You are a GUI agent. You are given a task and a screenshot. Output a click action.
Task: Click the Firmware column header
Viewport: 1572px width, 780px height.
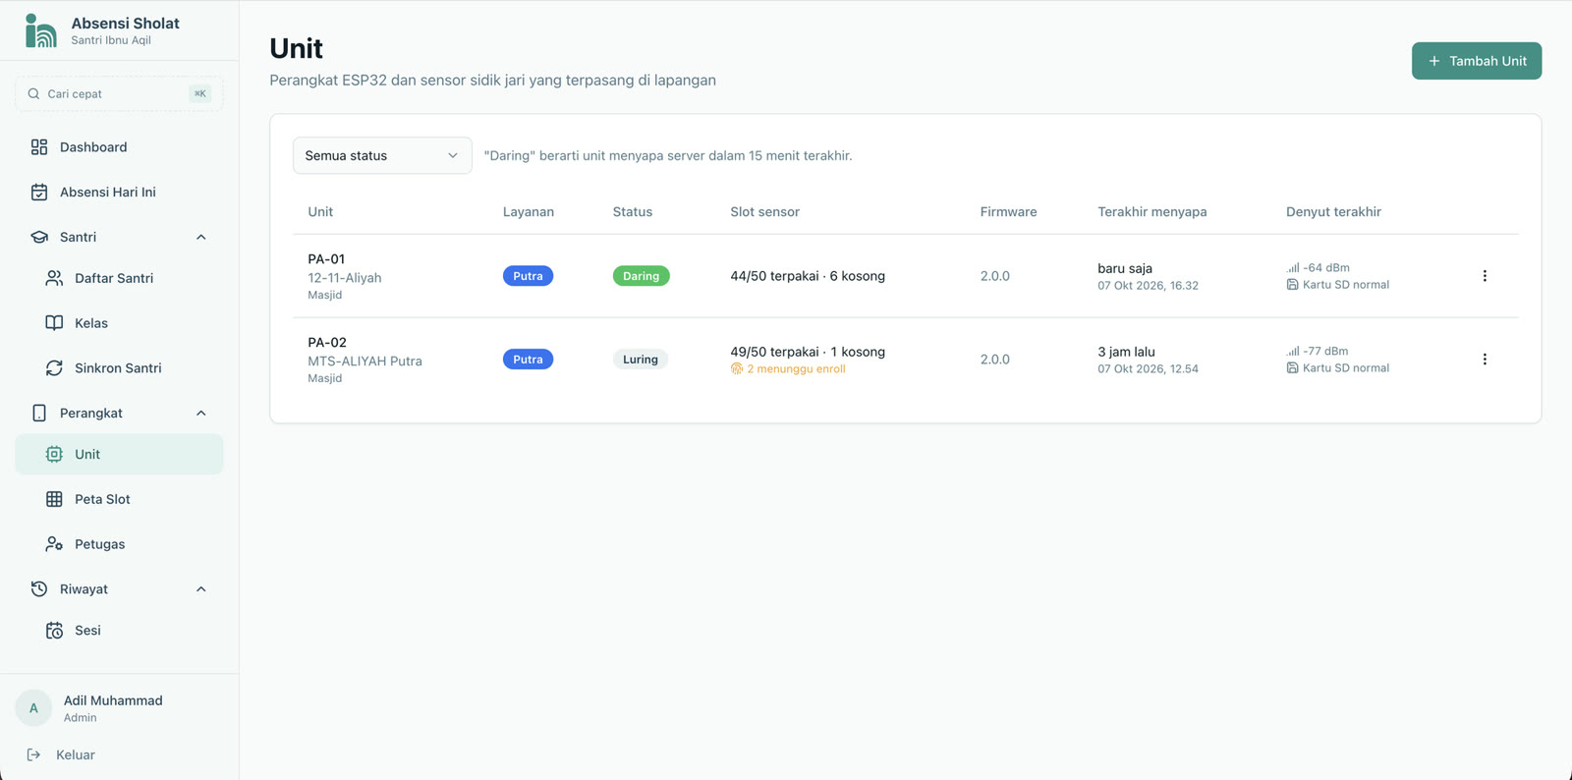tap(1008, 212)
